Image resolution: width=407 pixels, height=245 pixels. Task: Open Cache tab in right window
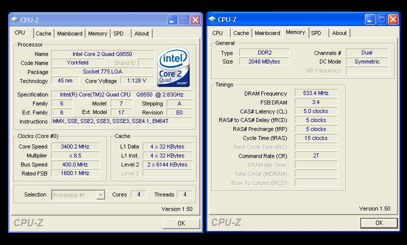pyautogui.click(x=241, y=33)
